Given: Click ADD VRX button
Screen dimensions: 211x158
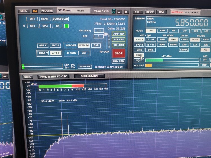Looking at the screenshot, I should point(118,34).
